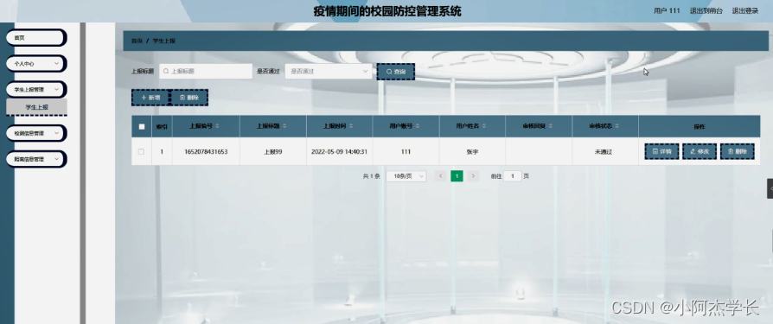Click the 1652078431653 report number cell
The image size is (773, 324).
206,152
